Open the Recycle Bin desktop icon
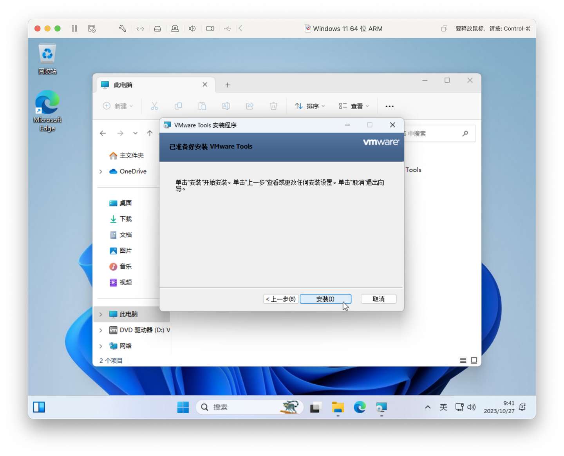This screenshot has height=456, width=564. [47, 59]
